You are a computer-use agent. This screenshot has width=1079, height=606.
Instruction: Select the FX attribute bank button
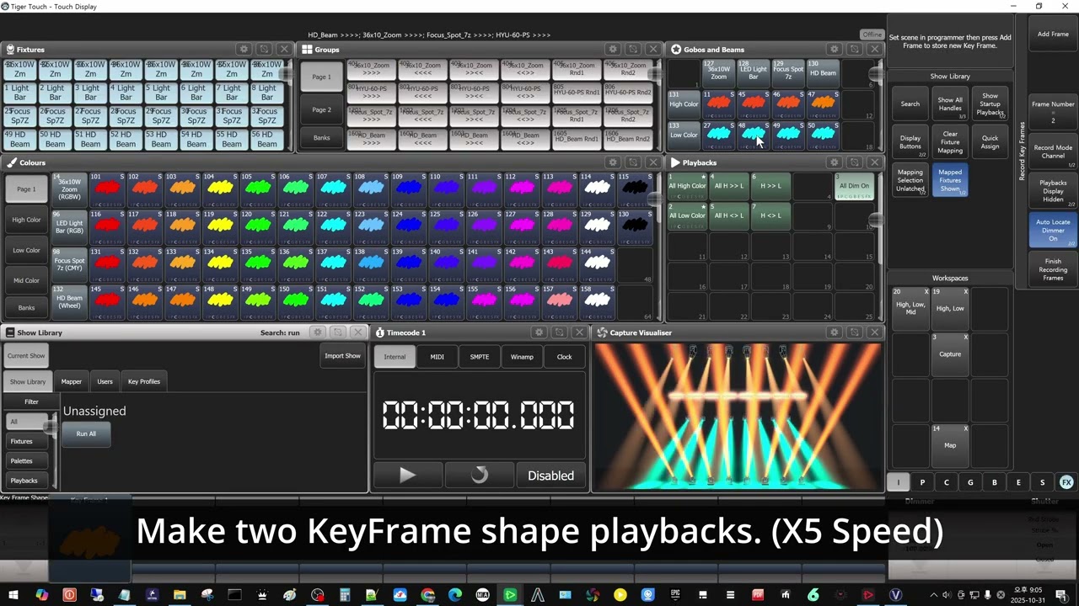pos(1066,482)
